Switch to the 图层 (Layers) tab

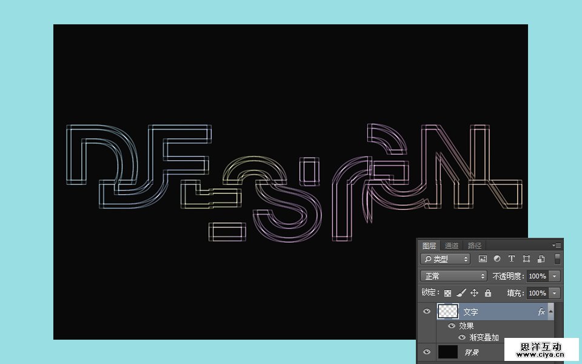[x=429, y=246]
